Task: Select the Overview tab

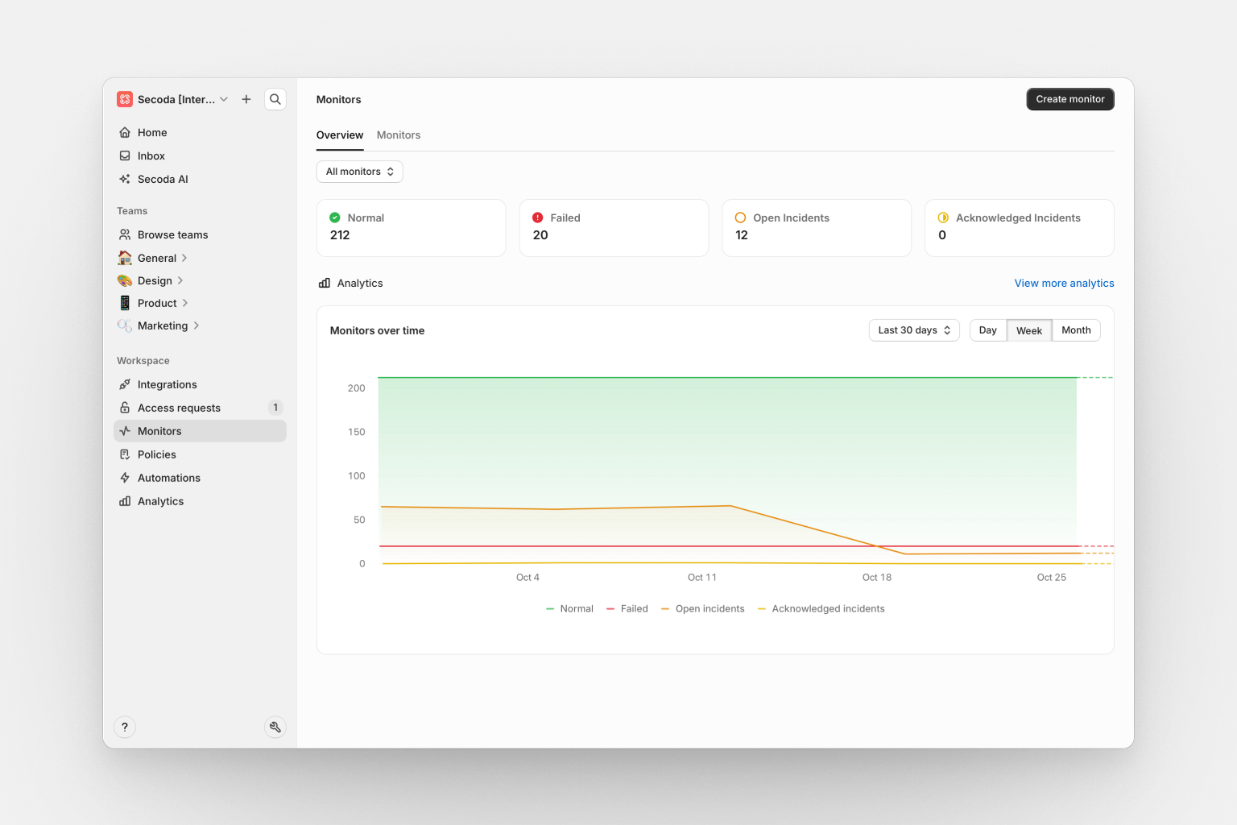Action: pos(339,135)
